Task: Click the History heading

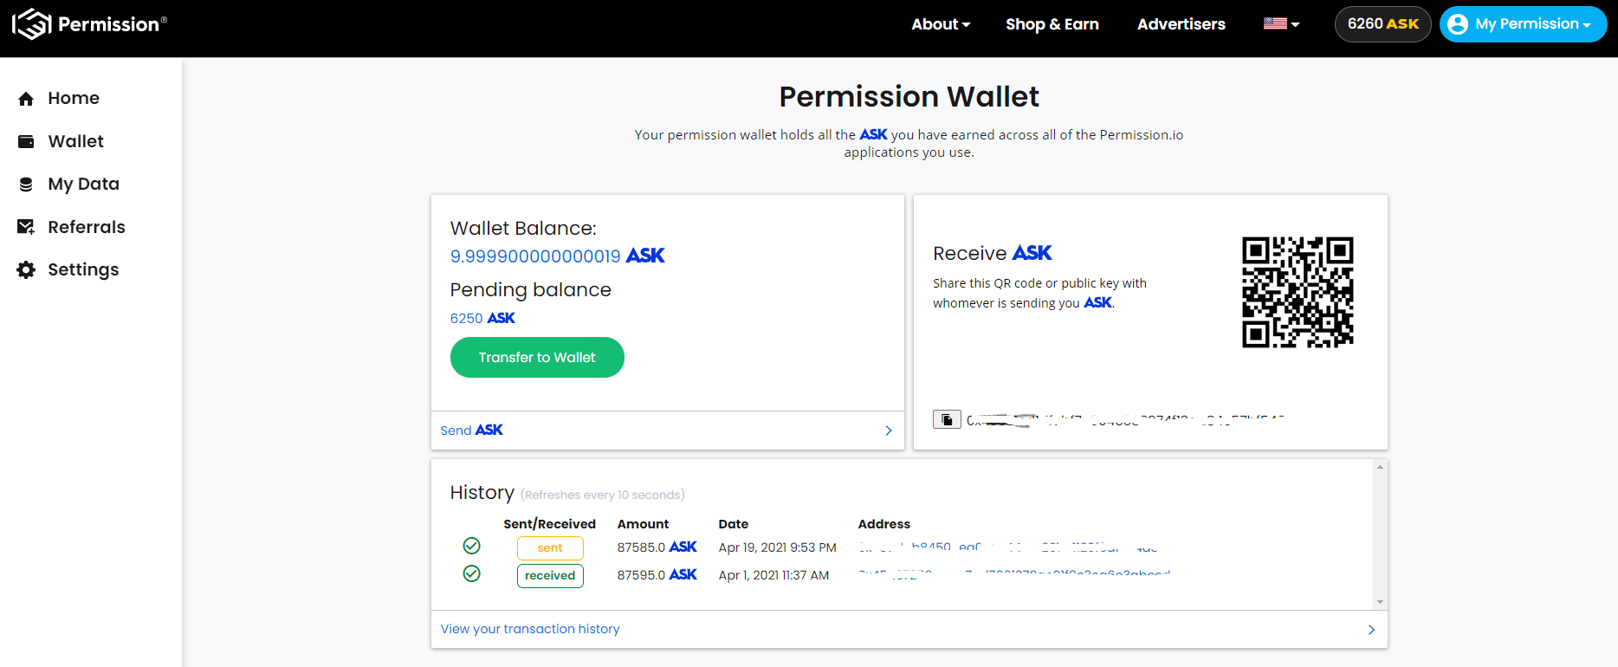Action: [482, 493]
